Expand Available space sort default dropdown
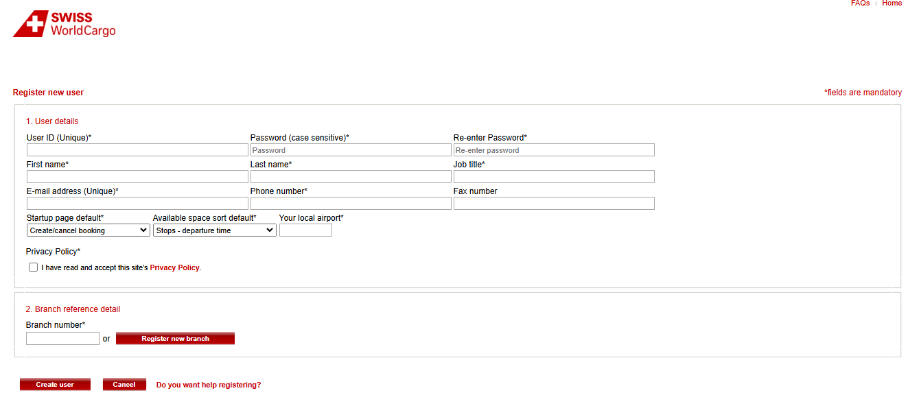Image resolution: width=908 pixels, height=395 pixels. [x=214, y=230]
